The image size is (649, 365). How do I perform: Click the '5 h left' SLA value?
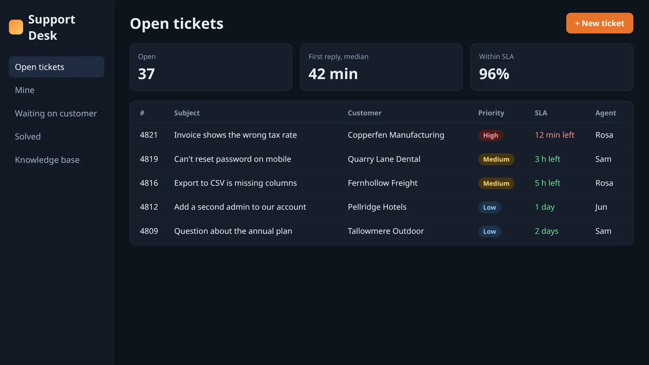[x=547, y=183]
